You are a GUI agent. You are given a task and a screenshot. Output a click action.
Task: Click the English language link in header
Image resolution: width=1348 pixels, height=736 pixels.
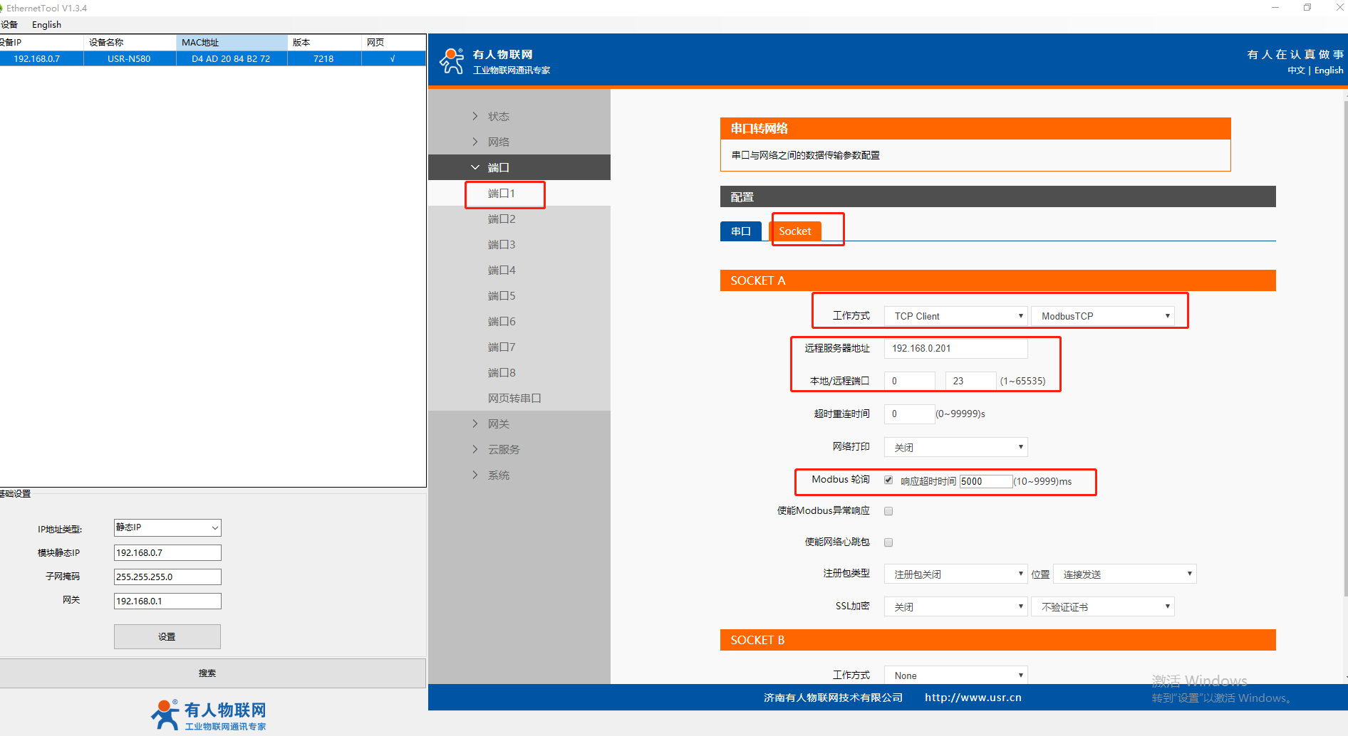1328,70
